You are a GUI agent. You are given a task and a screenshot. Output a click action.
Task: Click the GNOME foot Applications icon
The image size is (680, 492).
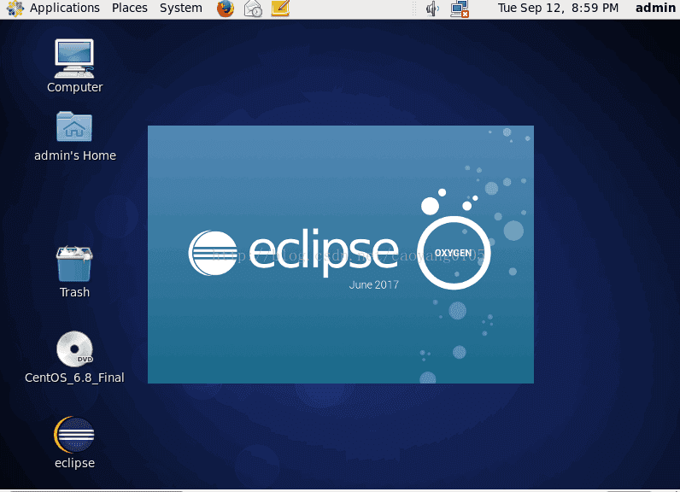(x=15, y=9)
